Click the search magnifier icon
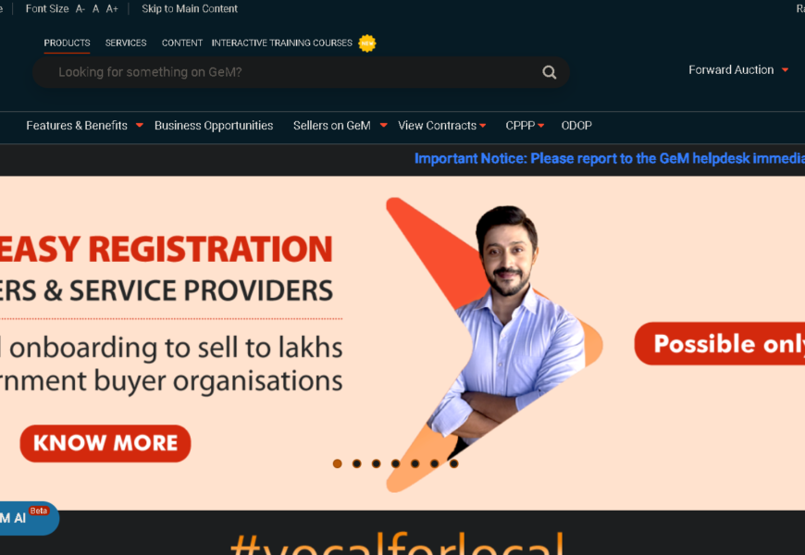 point(549,72)
